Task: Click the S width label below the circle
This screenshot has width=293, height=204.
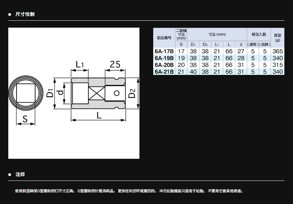Action: pos(25,119)
